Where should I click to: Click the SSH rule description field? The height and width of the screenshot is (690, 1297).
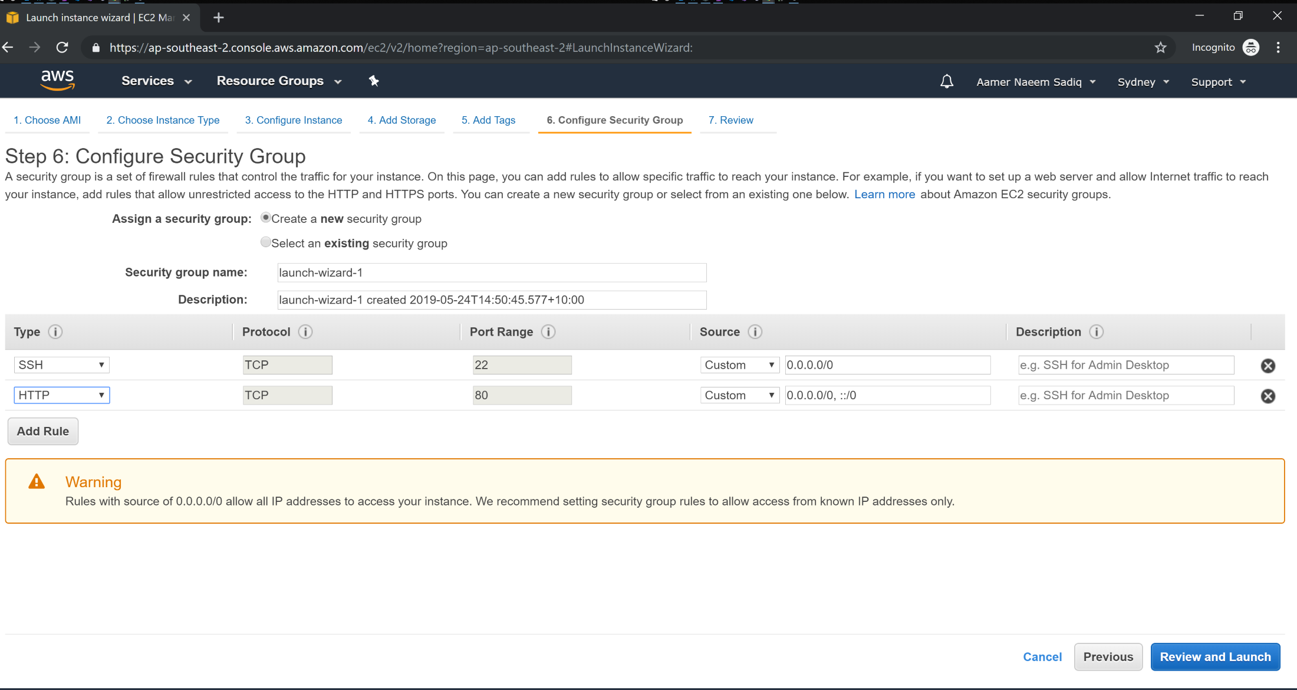coord(1126,365)
